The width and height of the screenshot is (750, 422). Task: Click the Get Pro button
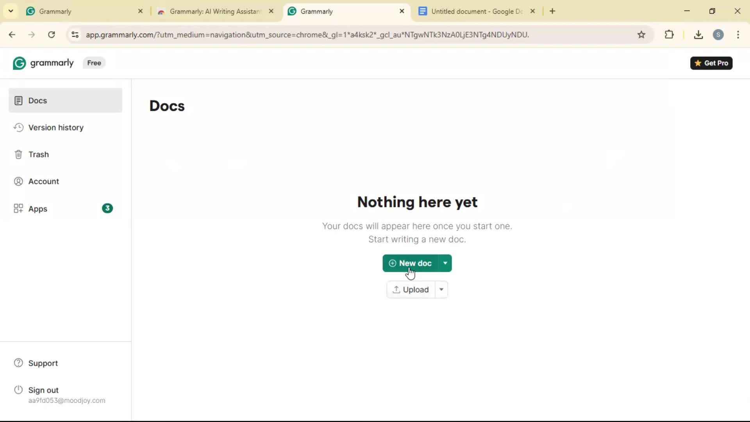[x=711, y=63]
